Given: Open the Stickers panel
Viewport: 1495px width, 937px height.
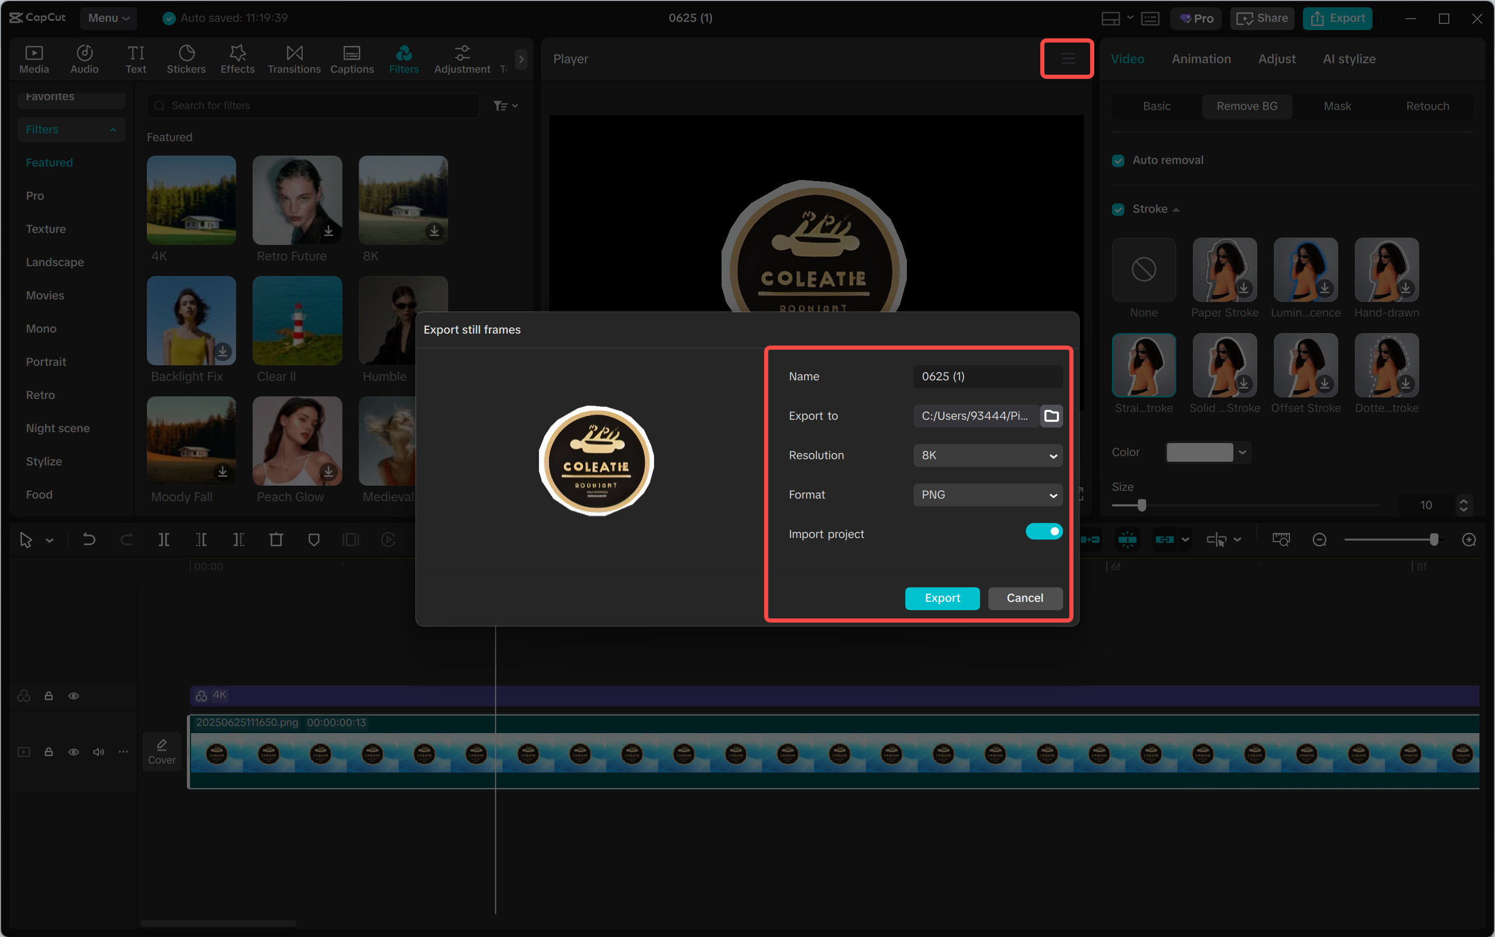Looking at the screenshot, I should click(186, 60).
